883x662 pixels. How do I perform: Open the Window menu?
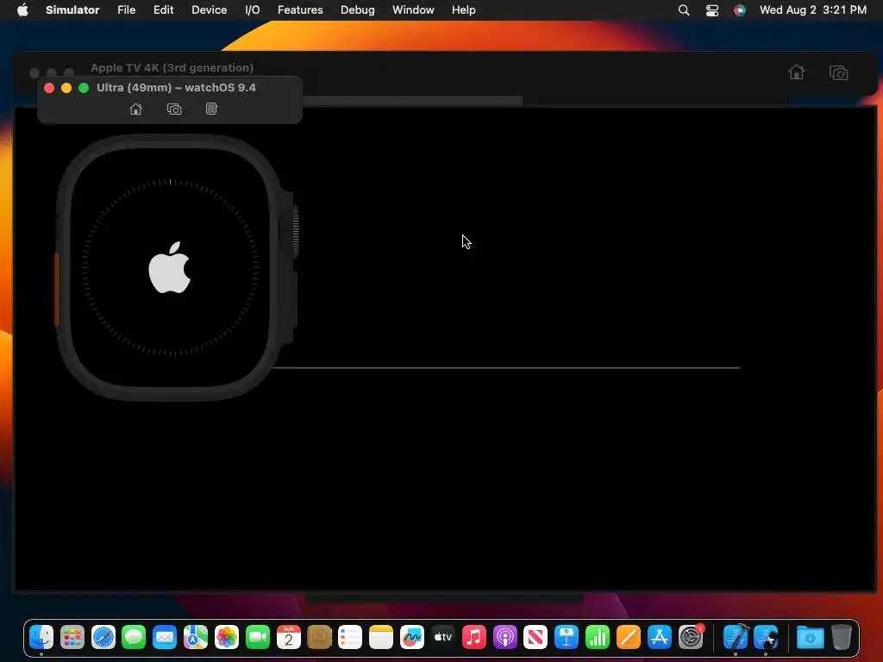tap(413, 10)
